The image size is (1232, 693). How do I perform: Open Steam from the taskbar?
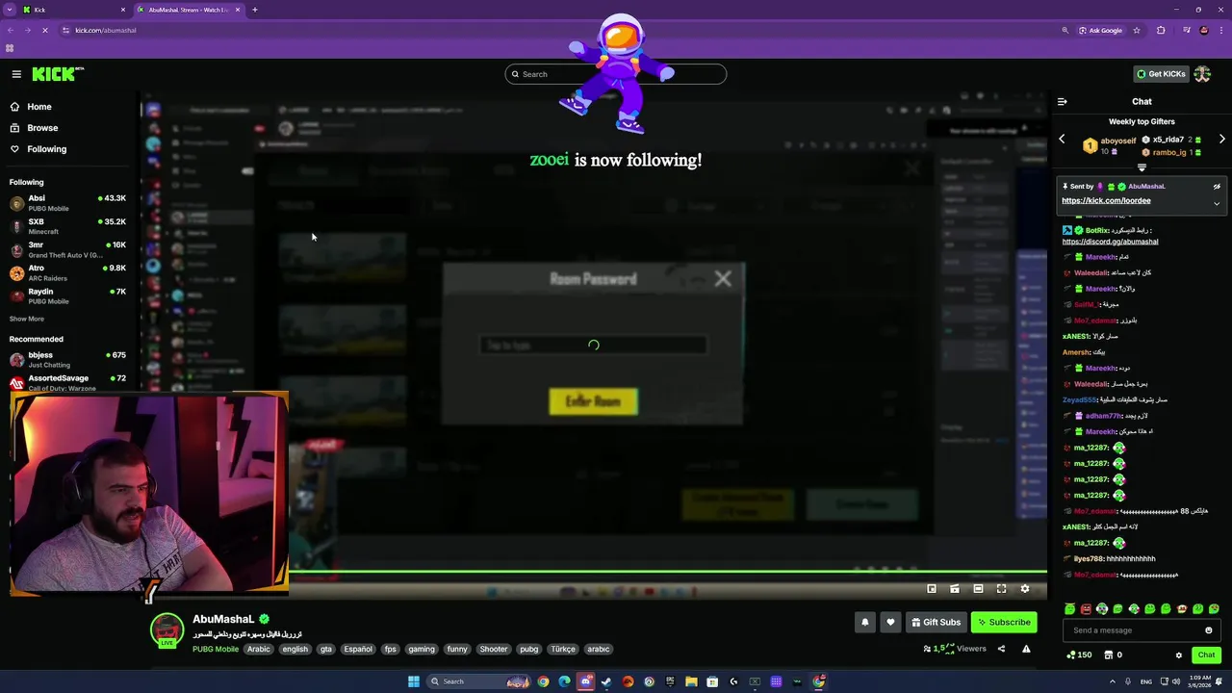click(606, 681)
